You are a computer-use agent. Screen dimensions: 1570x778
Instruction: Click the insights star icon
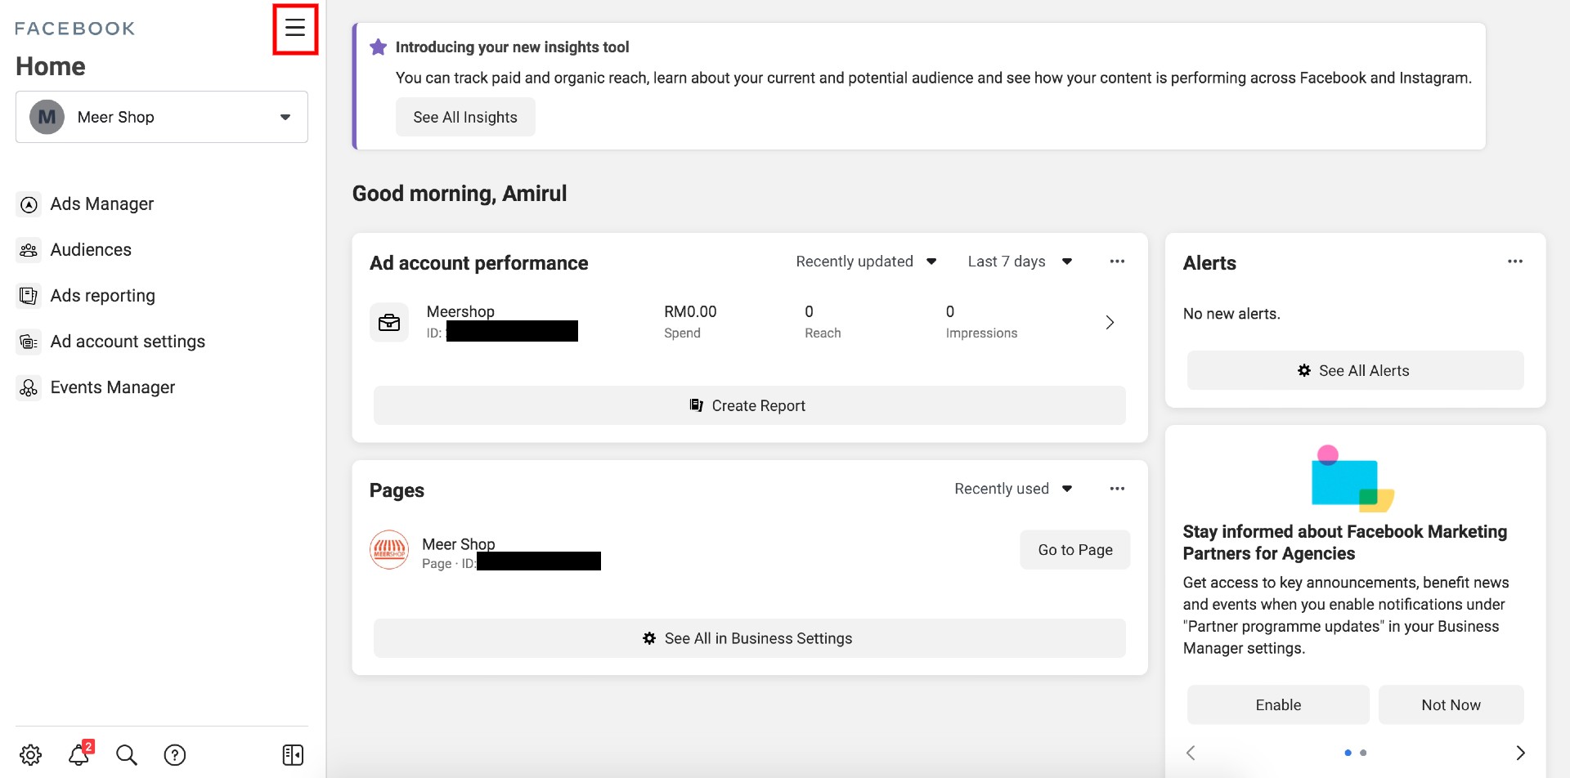coord(378,47)
